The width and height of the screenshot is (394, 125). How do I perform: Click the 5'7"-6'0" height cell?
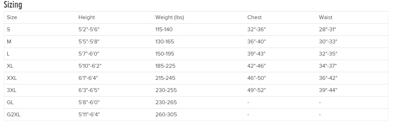pos(89,54)
